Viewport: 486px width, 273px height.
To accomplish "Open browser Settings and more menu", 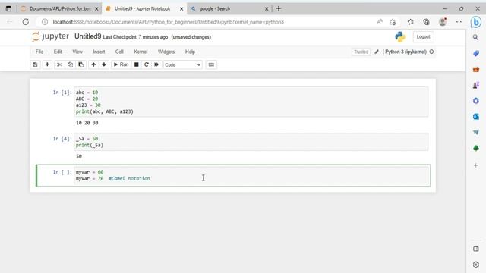I will click(x=459, y=22).
